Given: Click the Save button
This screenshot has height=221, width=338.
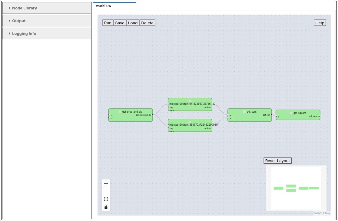Looking at the screenshot, I should pyautogui.click(x=120, y=23).
